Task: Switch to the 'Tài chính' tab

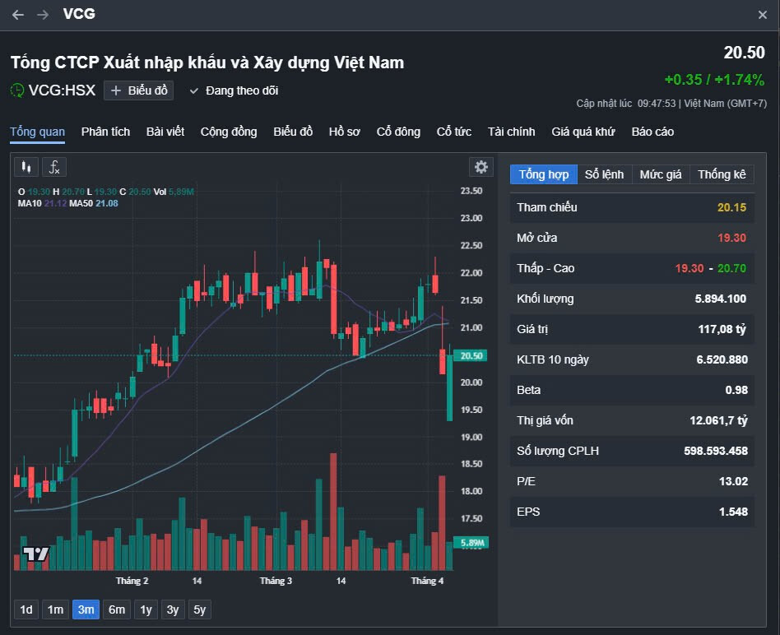Action: pyautogui.click(x=511, y=132)
